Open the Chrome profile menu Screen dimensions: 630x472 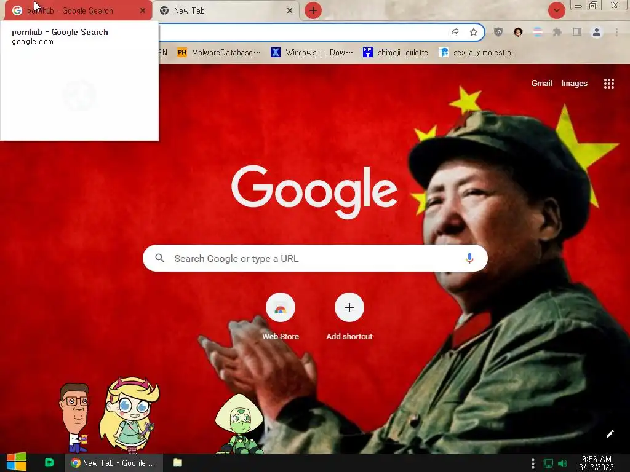coord(597,32)
